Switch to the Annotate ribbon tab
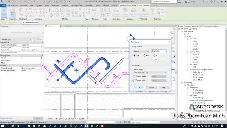 [x=55, y=6]
